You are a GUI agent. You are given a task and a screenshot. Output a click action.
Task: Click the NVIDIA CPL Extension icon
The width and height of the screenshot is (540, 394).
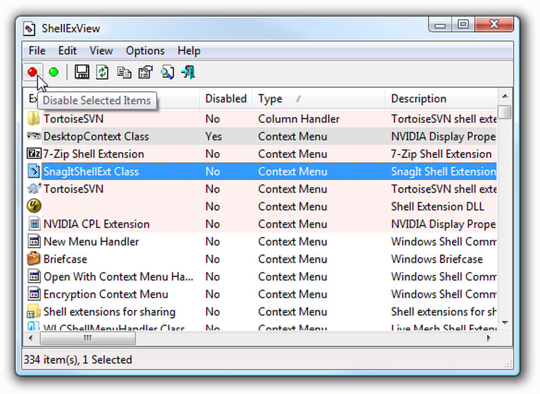tap(33, 224)
